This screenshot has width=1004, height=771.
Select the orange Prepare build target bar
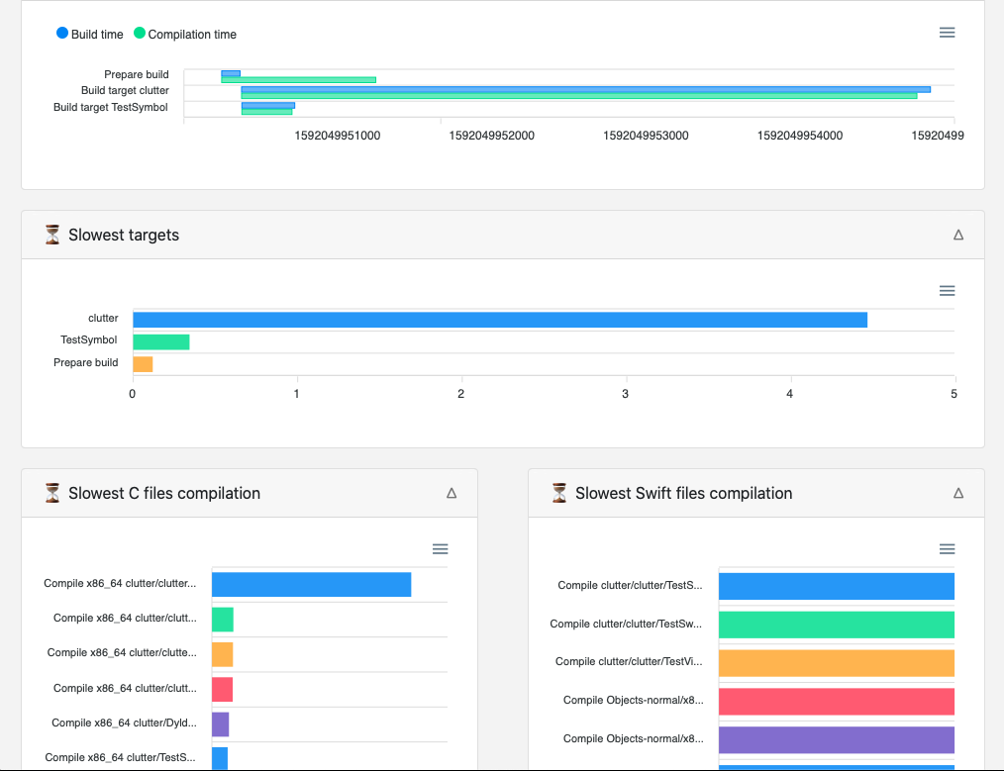143,364
